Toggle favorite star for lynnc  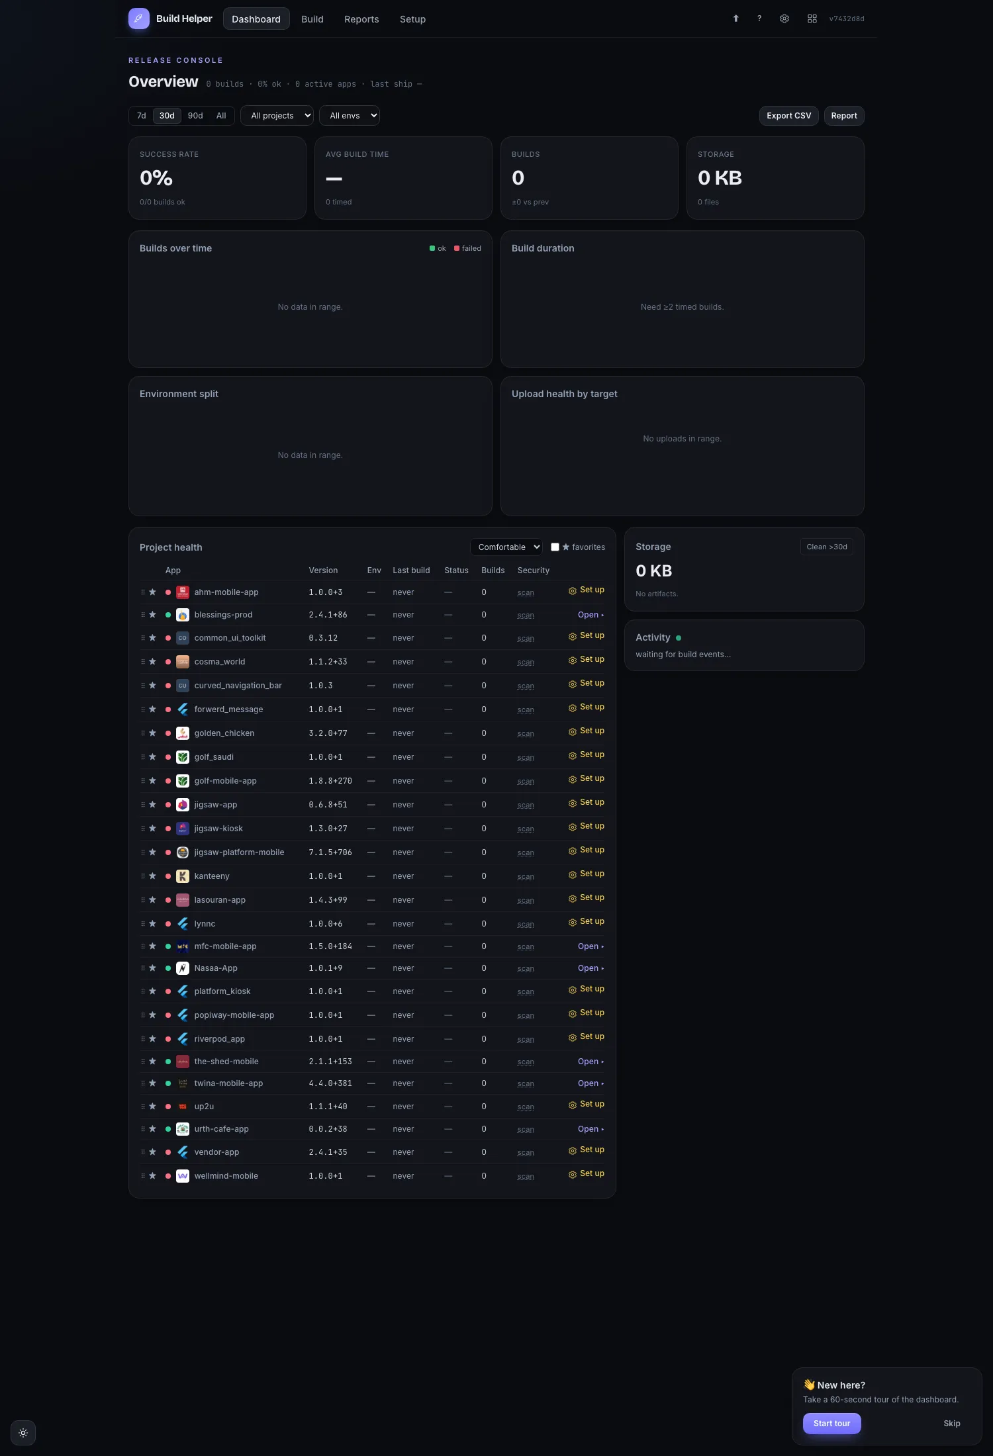[152, 924]
